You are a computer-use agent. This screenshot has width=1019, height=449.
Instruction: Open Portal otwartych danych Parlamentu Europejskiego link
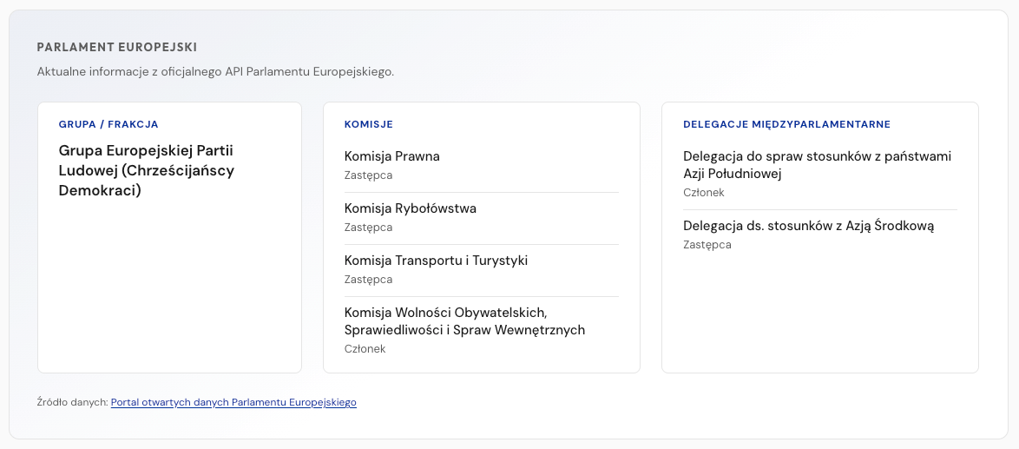[233, 402]
